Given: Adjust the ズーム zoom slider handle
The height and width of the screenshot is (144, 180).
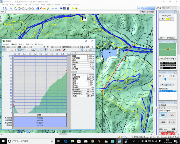Looking at the screenshot, I should (165, 79).
